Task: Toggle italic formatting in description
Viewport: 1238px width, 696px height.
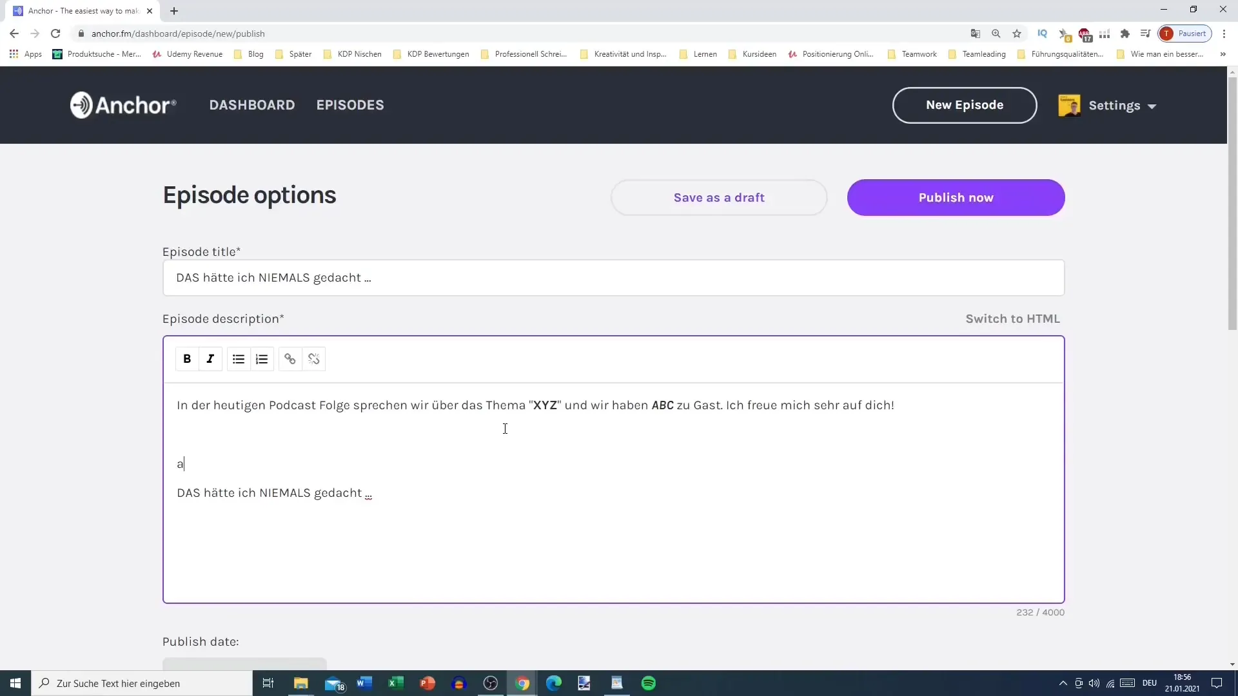Action: [210, 358]
